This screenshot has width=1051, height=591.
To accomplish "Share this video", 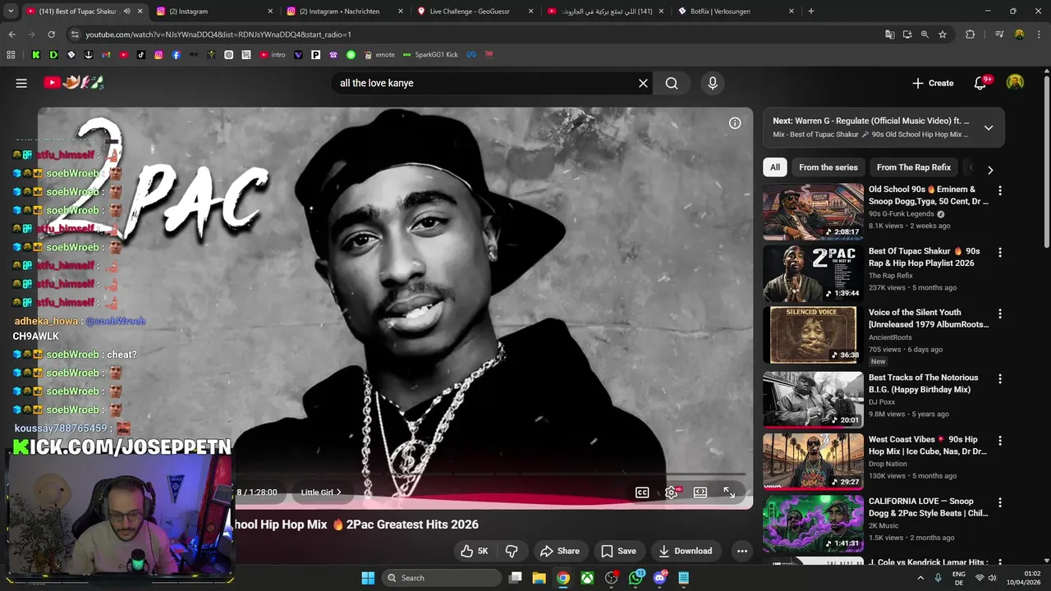I will 559,551.
